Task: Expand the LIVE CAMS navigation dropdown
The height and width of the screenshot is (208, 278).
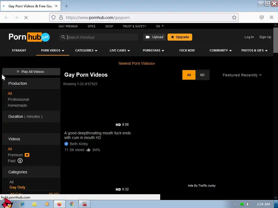Action: point(120,50)
